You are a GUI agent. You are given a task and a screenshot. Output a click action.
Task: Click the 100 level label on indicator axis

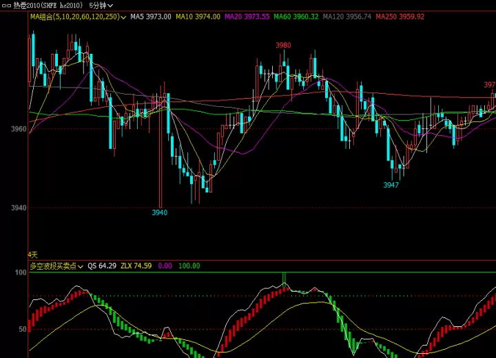[21, 272]
